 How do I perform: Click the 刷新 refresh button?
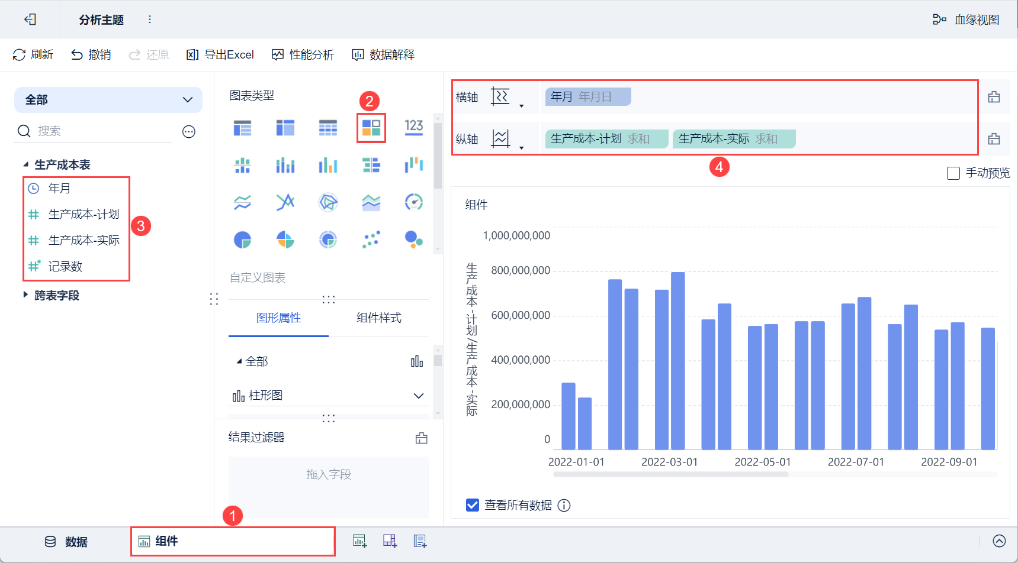click(33, 54)
